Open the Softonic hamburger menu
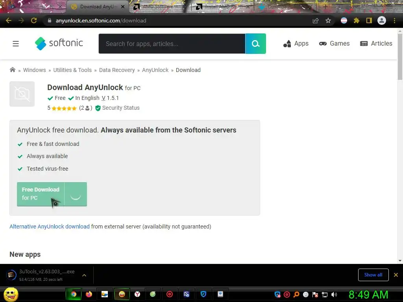This screenshot has width=403, height=302. [16, 44]
